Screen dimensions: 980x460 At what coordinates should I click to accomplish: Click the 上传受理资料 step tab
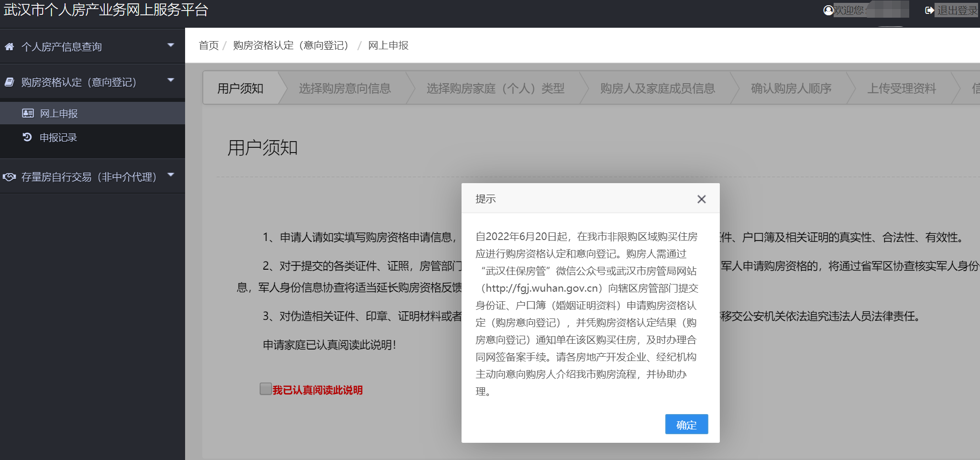pyautogui.click(x=901, y=88)
